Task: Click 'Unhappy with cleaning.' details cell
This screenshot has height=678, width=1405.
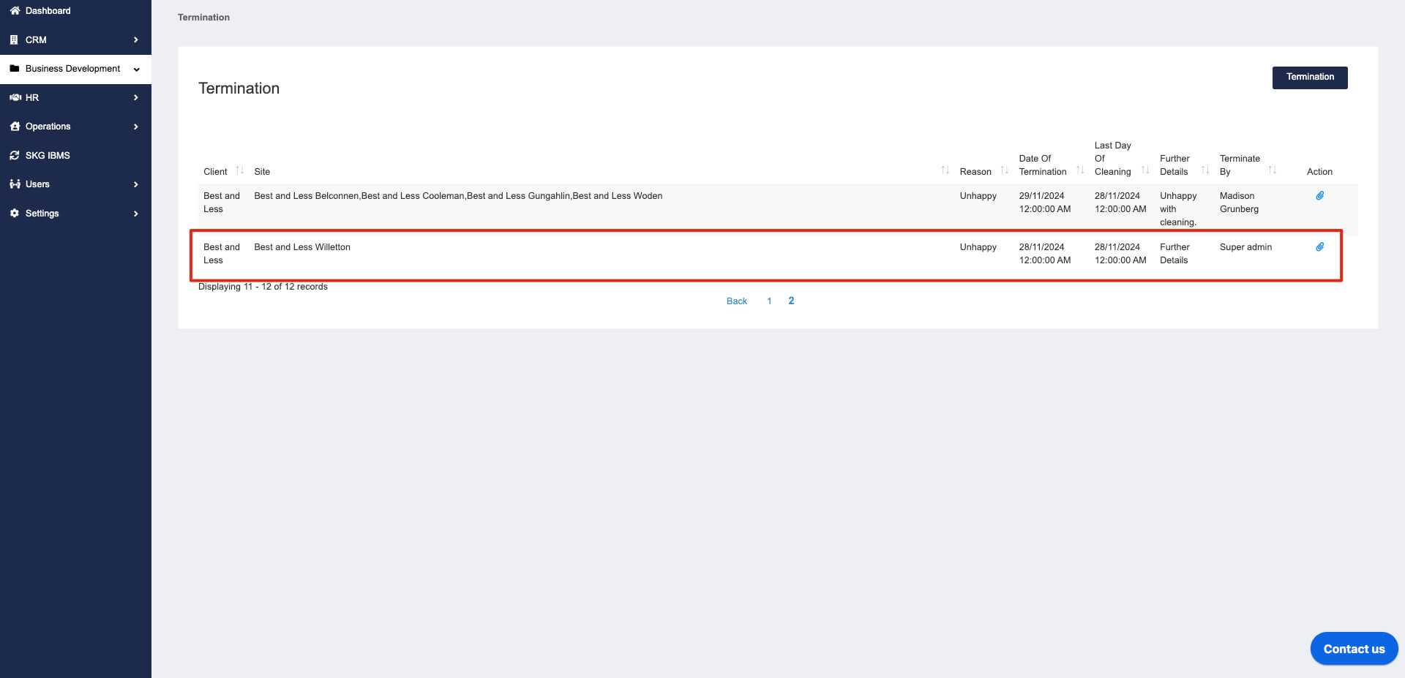Action: point(1178,209)
